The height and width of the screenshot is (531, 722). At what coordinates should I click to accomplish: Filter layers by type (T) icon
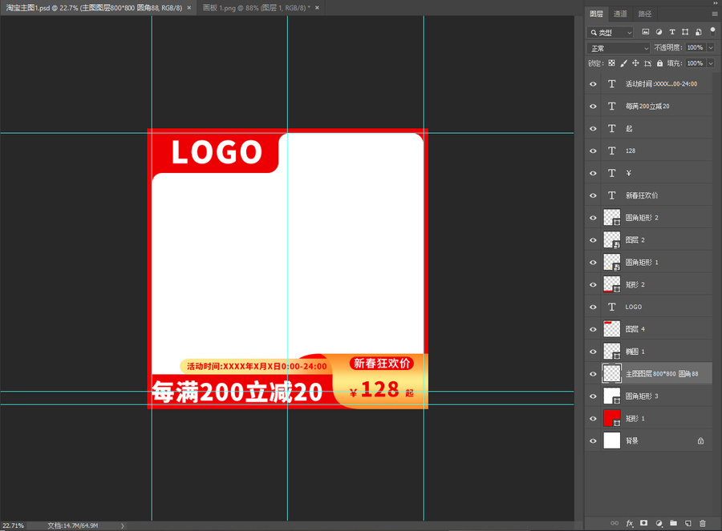(x=672, y=32)
